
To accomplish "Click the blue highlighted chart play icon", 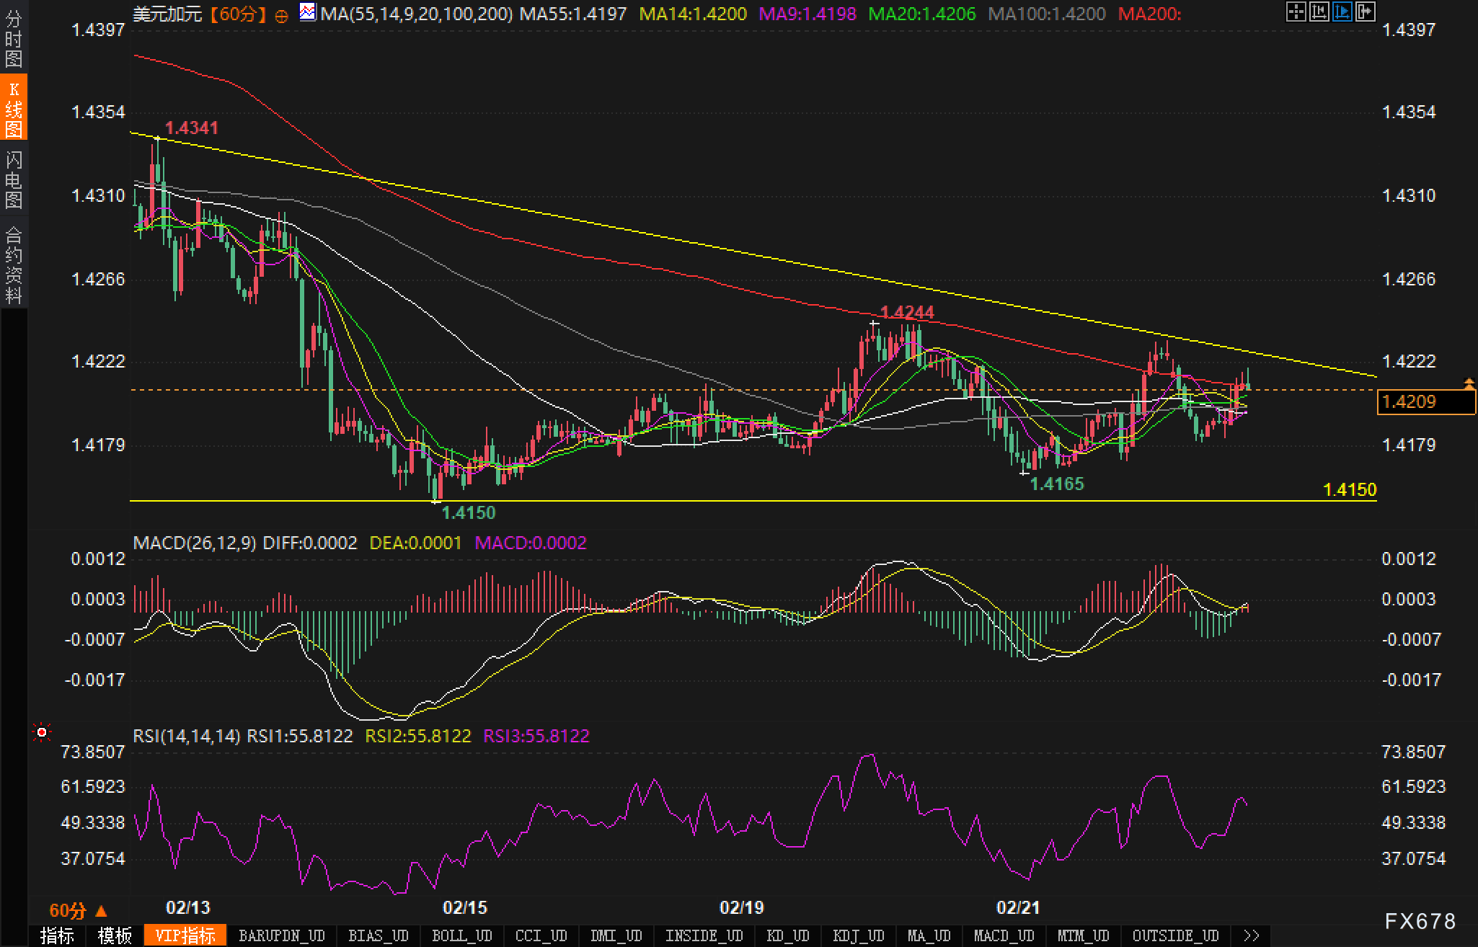I will [x=1342, y=12].
